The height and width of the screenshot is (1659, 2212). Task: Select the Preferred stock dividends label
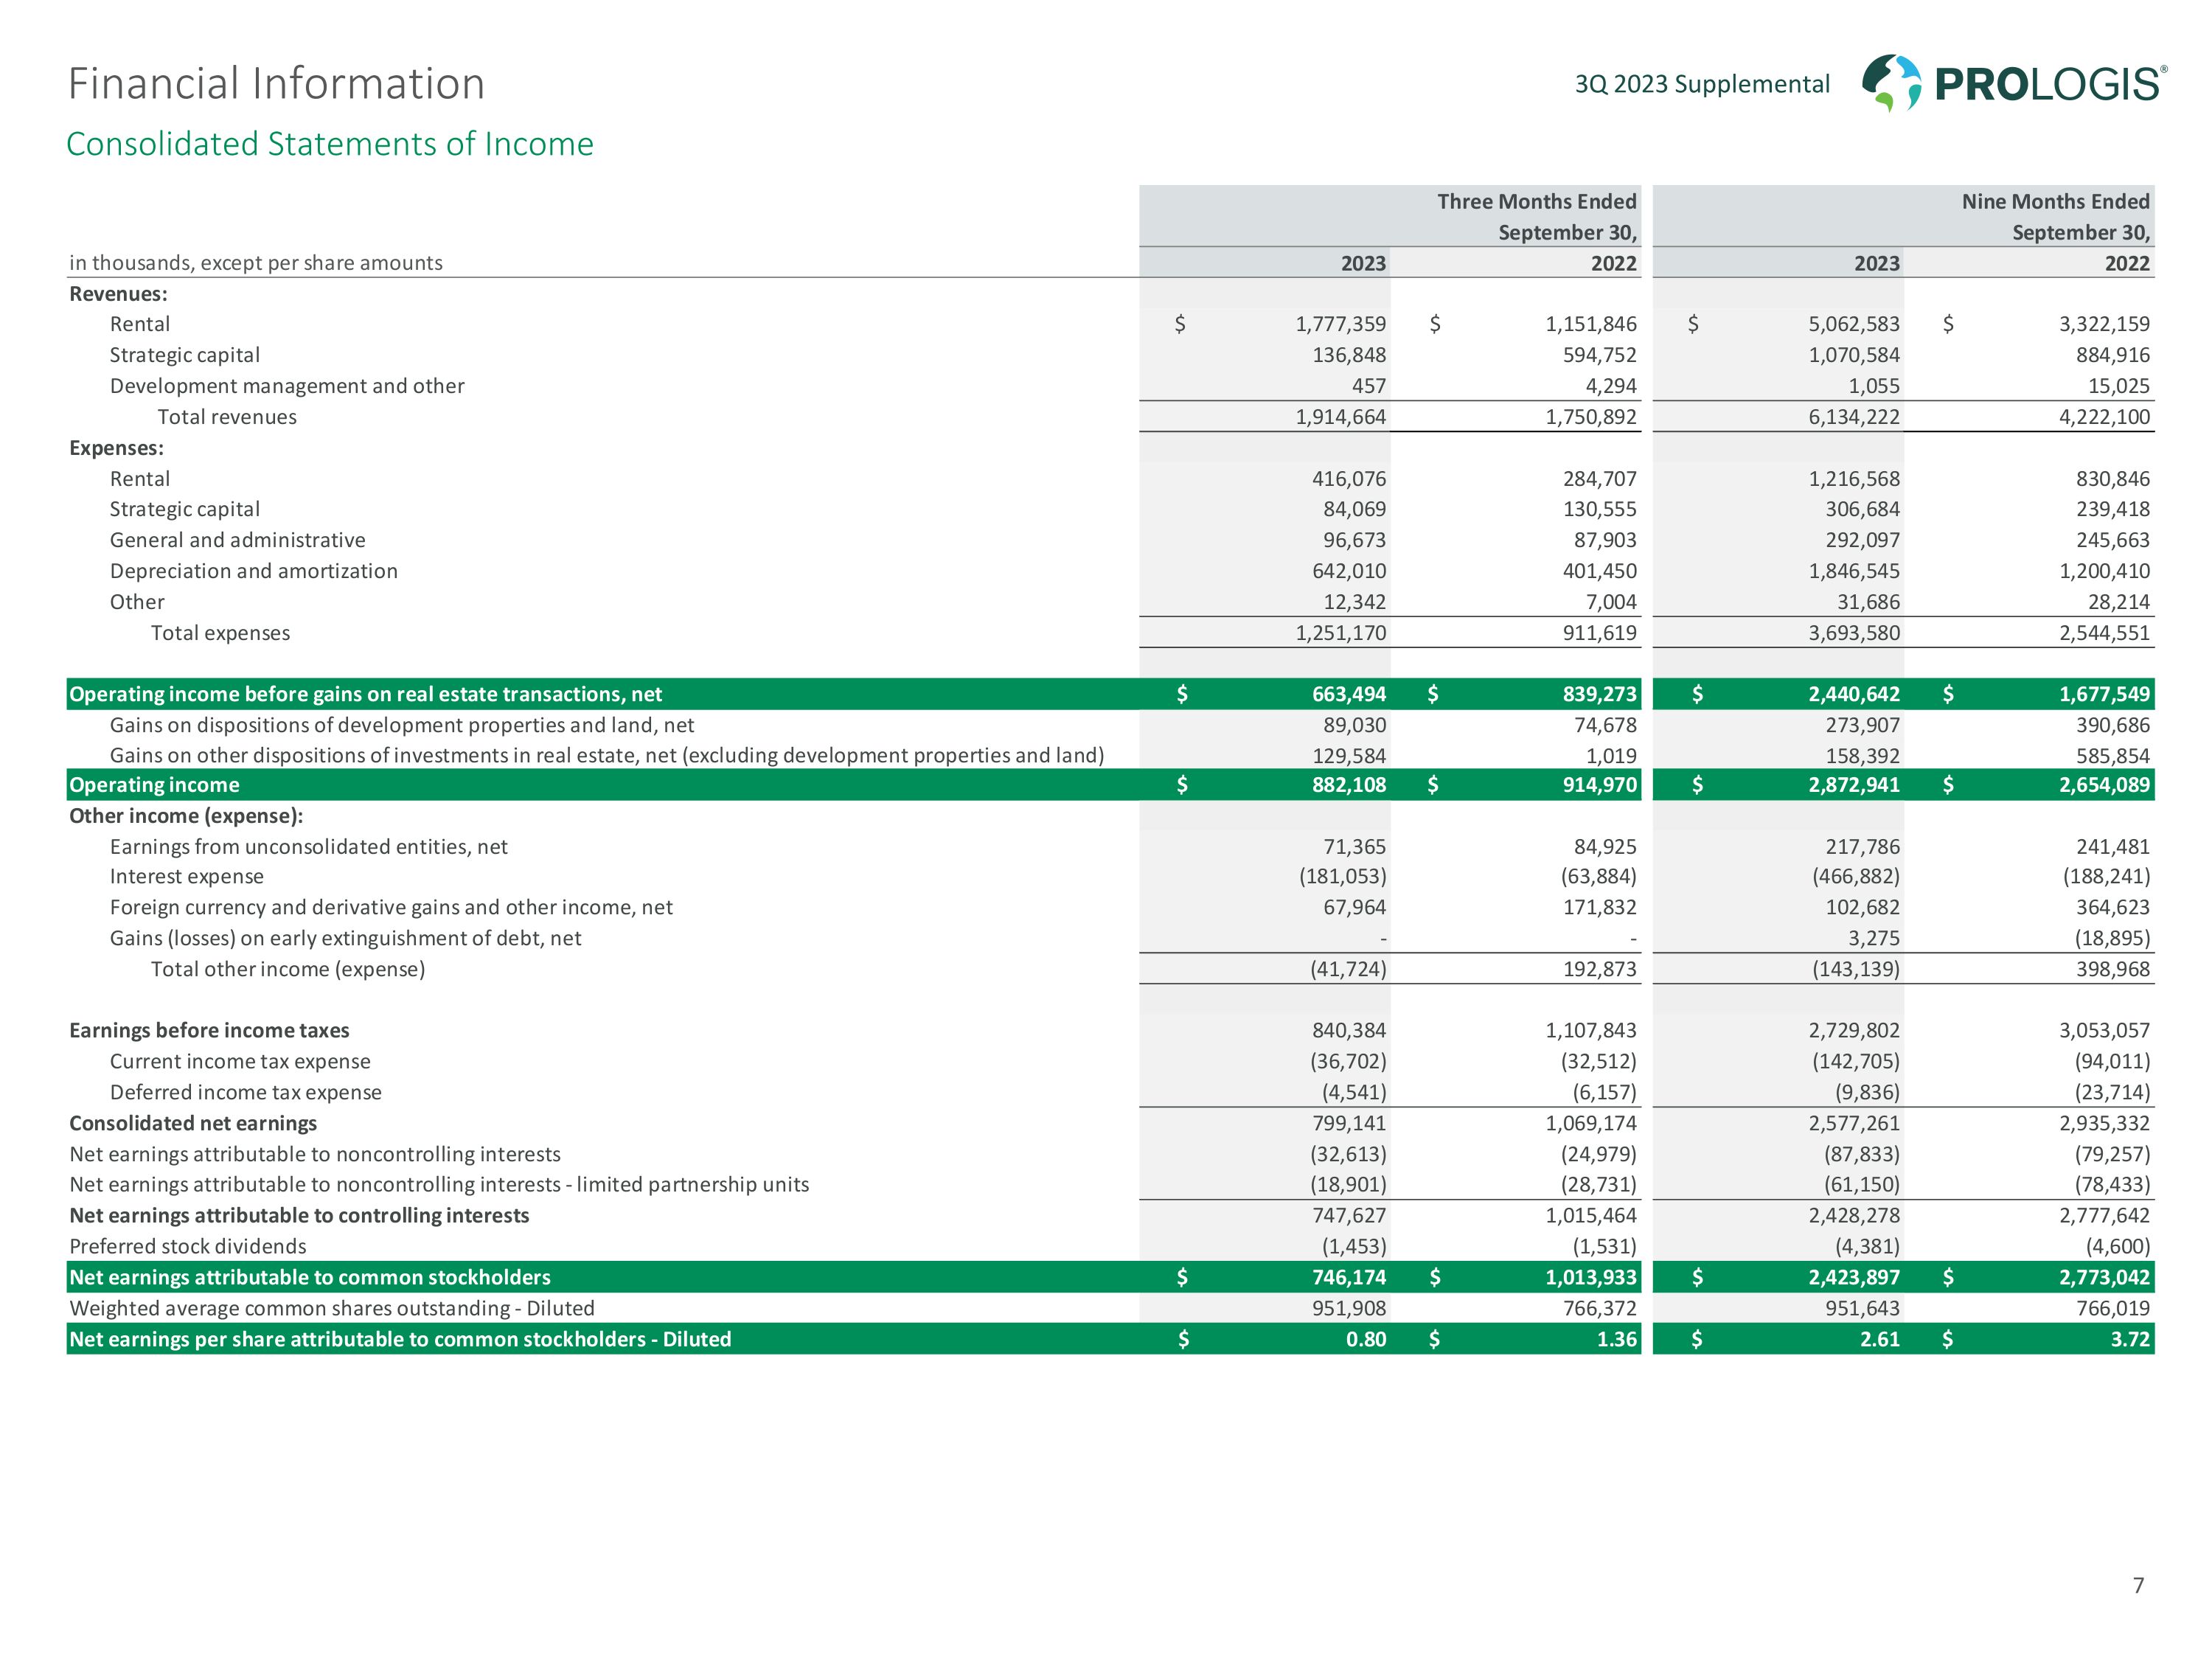pyautogui.click(x=188, y=1247)
